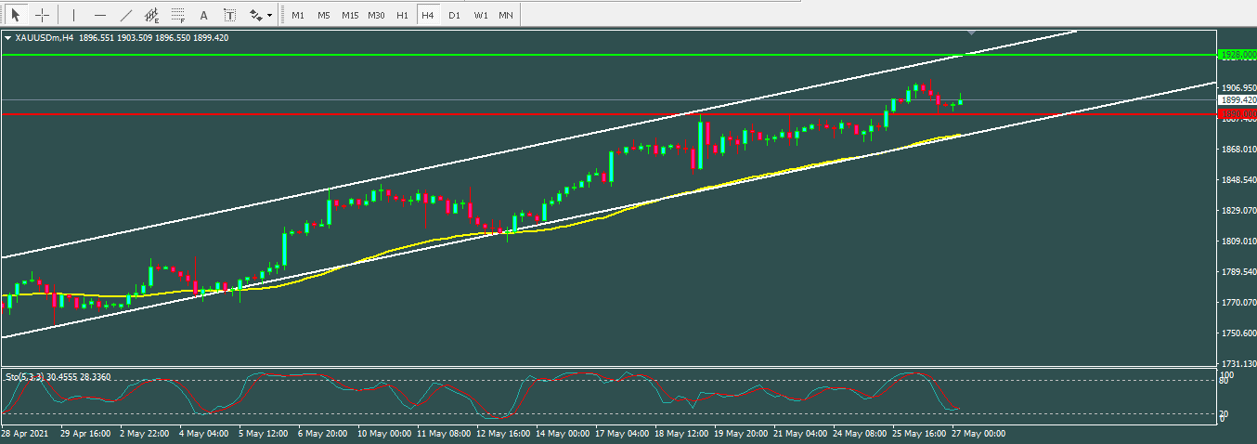Draw an equidistant channel
Image resolution: width=1257 pixels, height=444 pixels.
(x=151, y=15)
